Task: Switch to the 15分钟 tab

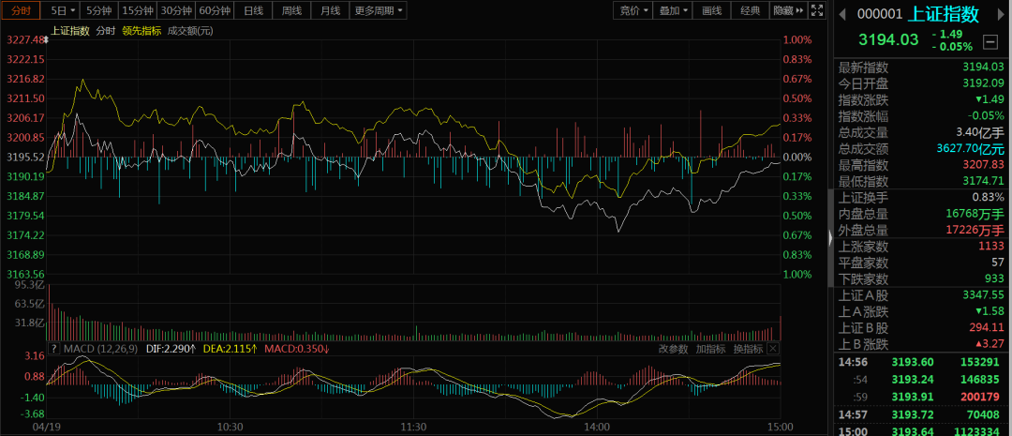Action: coord(138,10)
